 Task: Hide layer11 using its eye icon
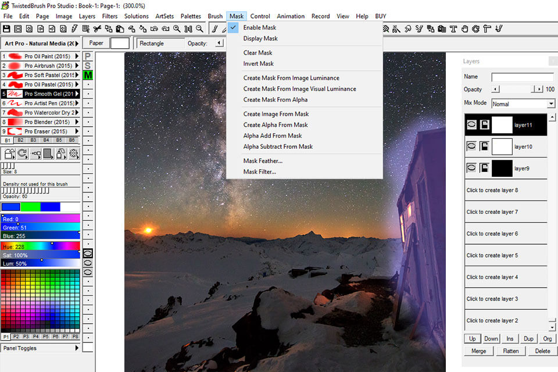471,124
